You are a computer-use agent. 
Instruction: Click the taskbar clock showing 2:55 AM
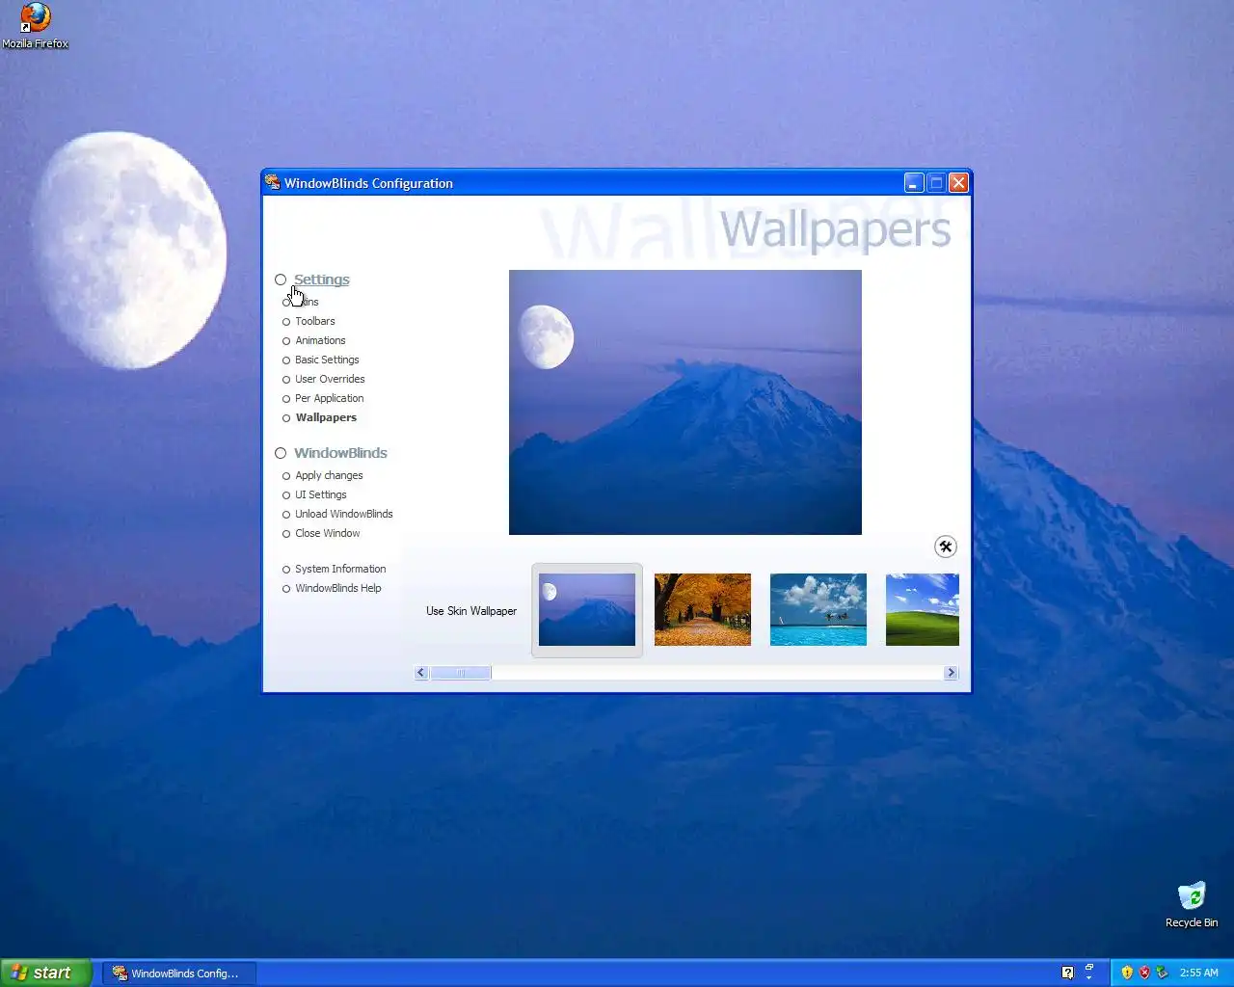click(x=1199, y=973)
